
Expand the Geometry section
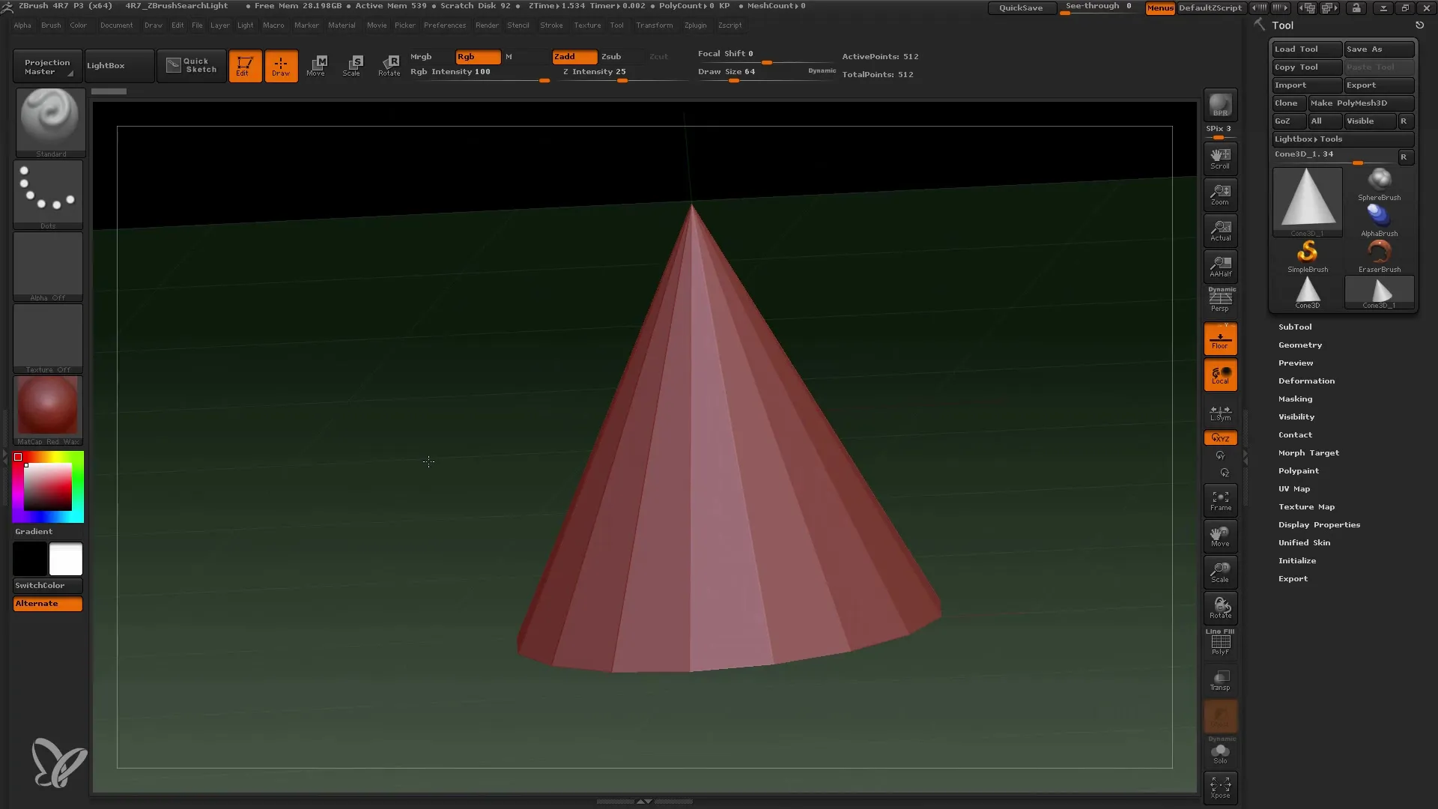(x=1300, y=345)
